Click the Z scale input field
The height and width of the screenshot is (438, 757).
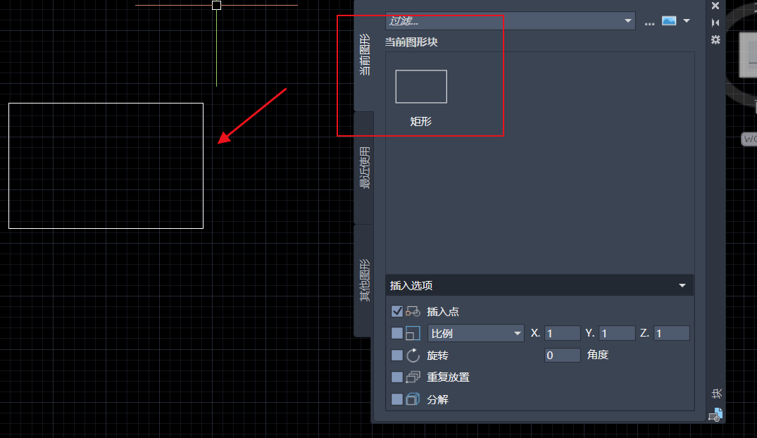[672, 333]
